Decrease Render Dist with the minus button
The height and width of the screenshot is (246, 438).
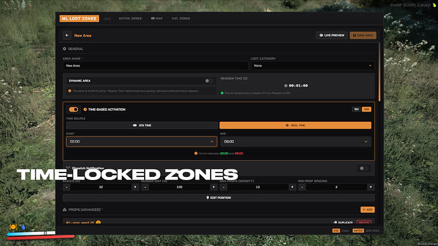[x=145, y=187]
